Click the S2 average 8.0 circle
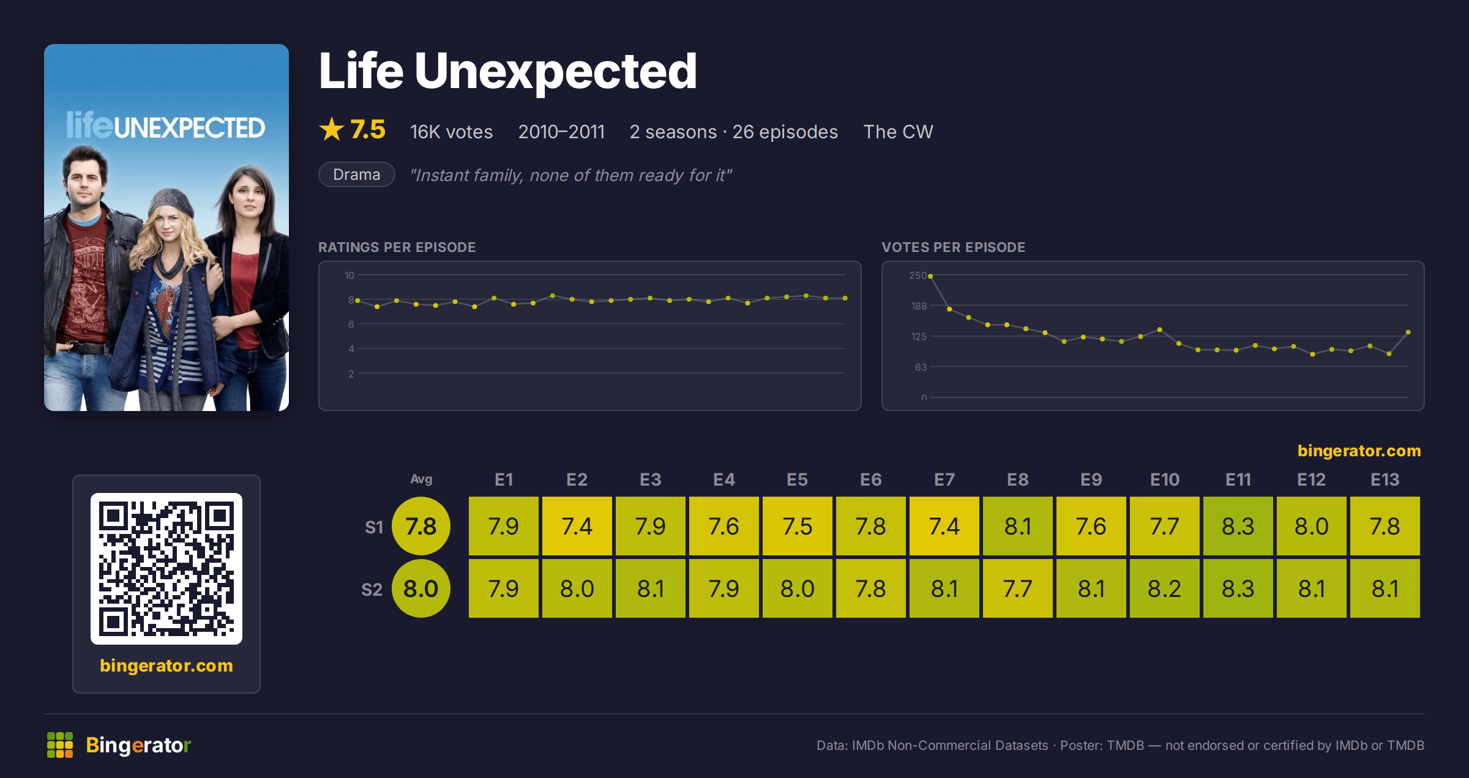The width and height of the screenshot is (1469, 778). (421, 588)
